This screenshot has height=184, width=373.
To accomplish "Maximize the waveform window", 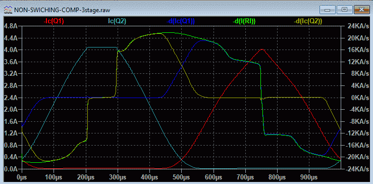I will click(x=344, y=10).
